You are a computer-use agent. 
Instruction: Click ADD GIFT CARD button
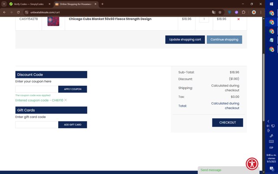click(x=73, y=125)
